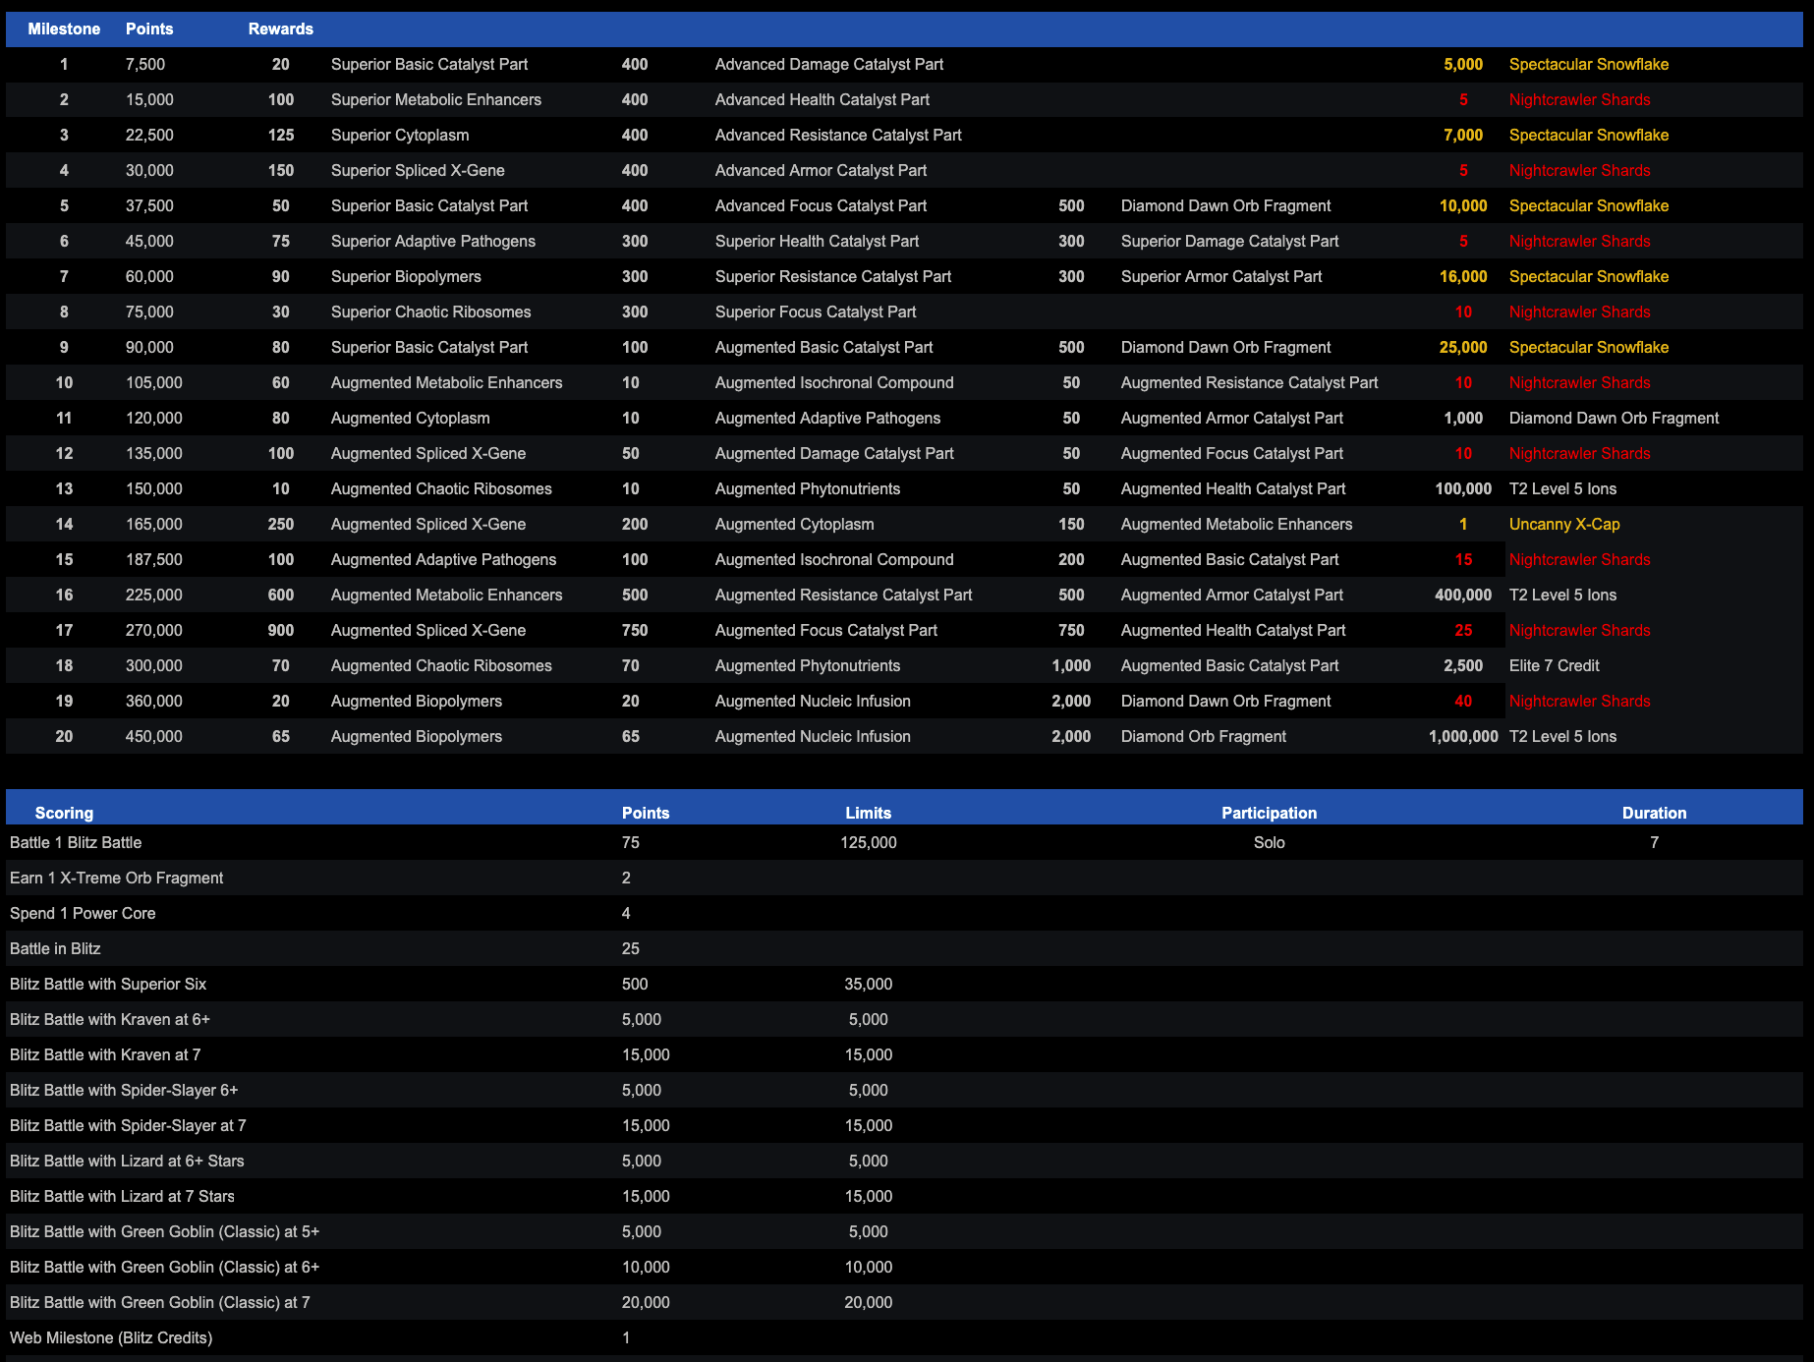This screenshot has height=1362, width=1814.
Task: Select Superior Adaptive Pathogens cell
Action: click(432, 241)
